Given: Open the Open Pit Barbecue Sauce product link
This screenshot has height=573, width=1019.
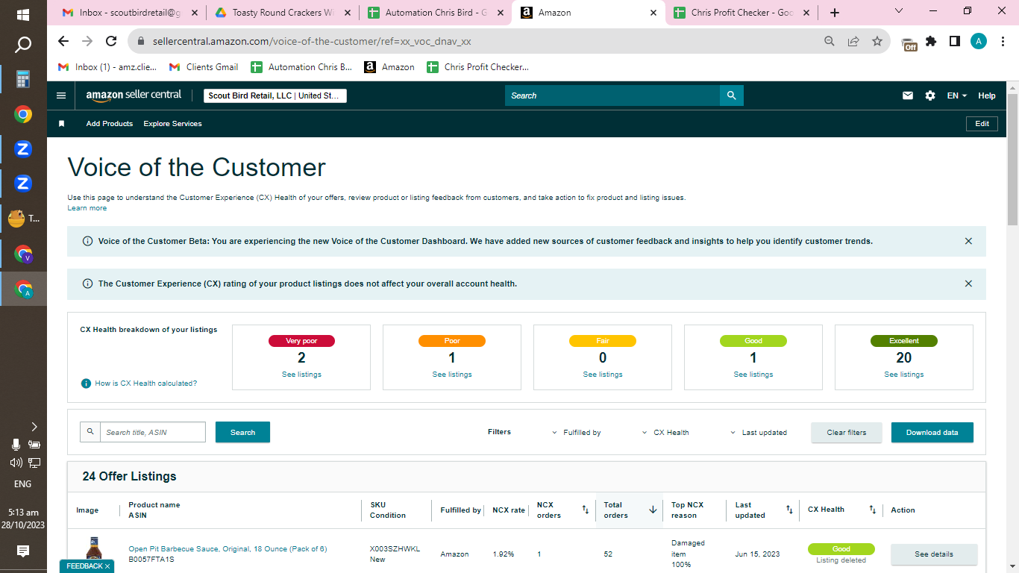Looking at the screenshot, I should click(x=228, y=549).
